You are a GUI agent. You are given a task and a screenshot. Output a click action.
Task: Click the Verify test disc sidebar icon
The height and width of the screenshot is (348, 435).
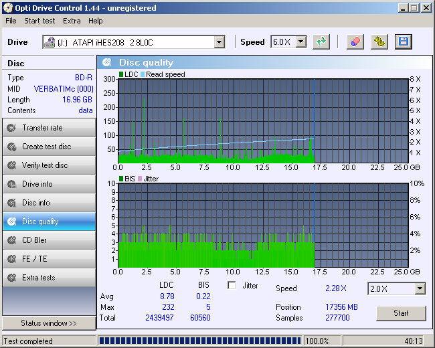click(11, 165)
